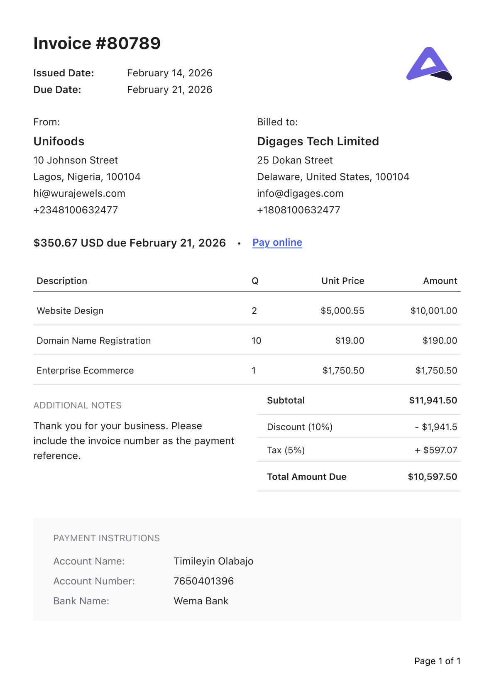Click the address 10 Johnson Street
Viewport: 494px width, 699px height.
76,160
